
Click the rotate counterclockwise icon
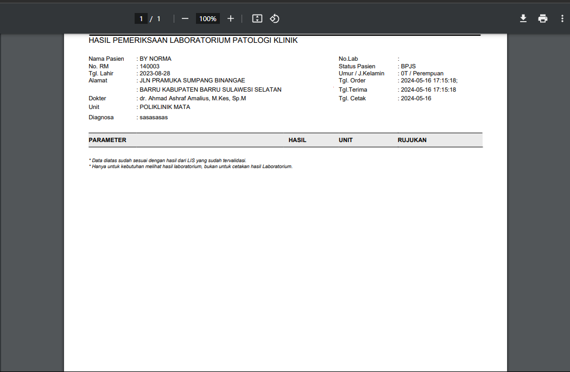pos(274,18)
